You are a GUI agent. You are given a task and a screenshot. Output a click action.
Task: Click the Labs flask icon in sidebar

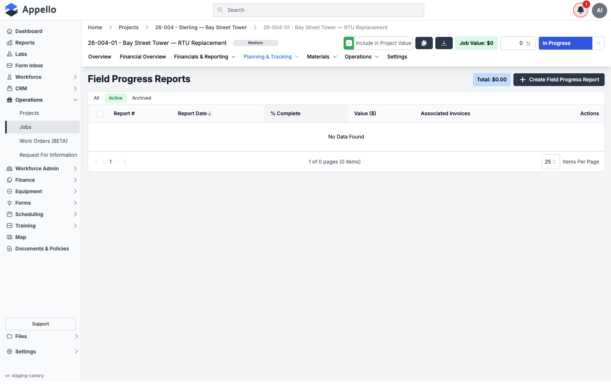pos(9,54)
